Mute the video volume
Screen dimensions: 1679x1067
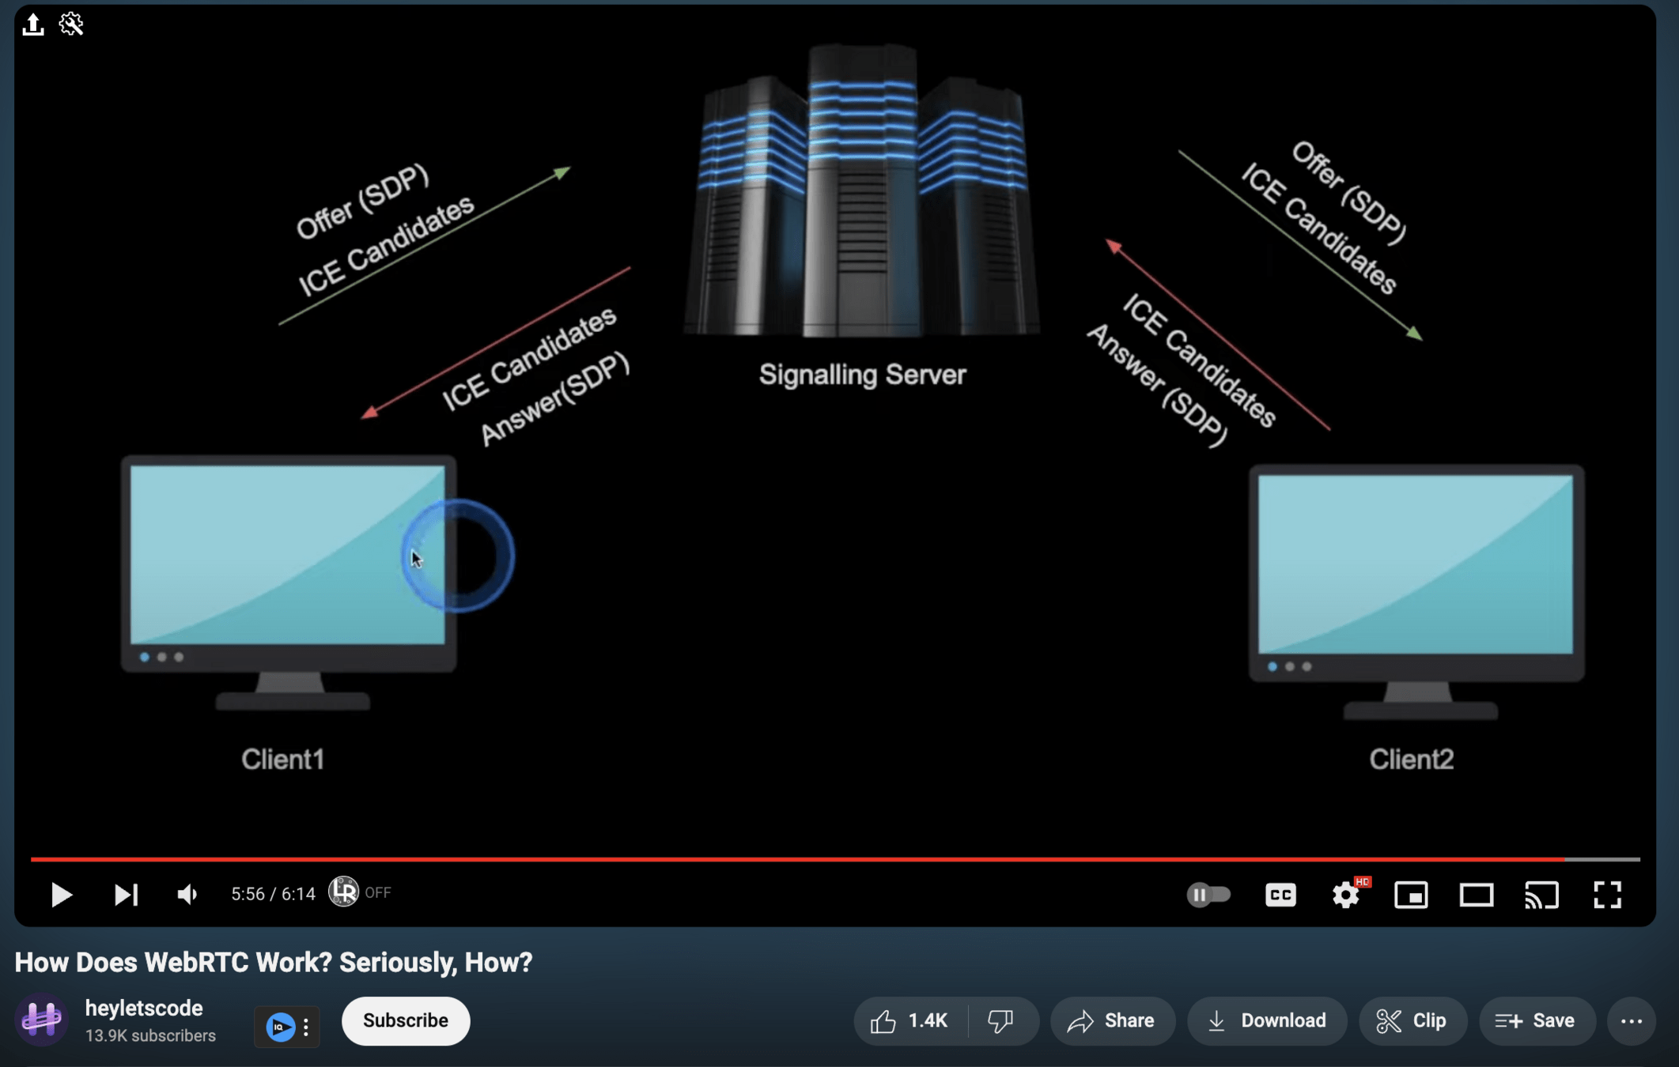coord(187,895)
